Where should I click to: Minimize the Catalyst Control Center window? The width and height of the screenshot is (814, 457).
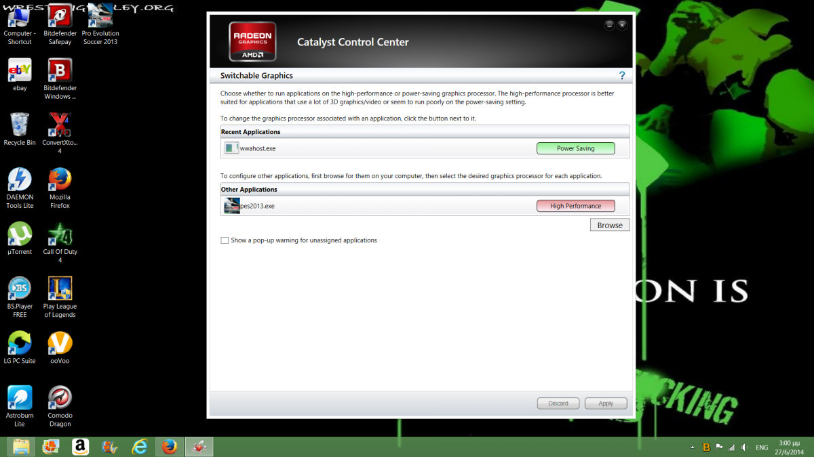(x=609, y=25)
